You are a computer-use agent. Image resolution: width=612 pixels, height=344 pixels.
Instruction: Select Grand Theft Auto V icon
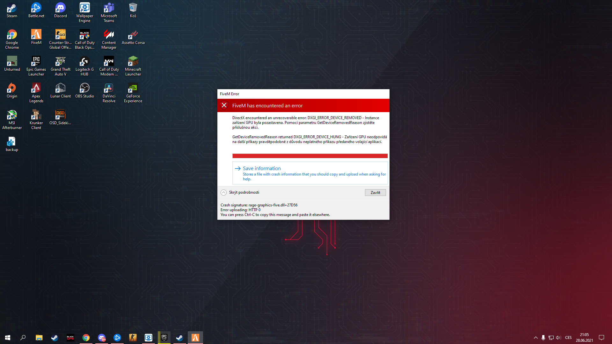click(60, 66)
